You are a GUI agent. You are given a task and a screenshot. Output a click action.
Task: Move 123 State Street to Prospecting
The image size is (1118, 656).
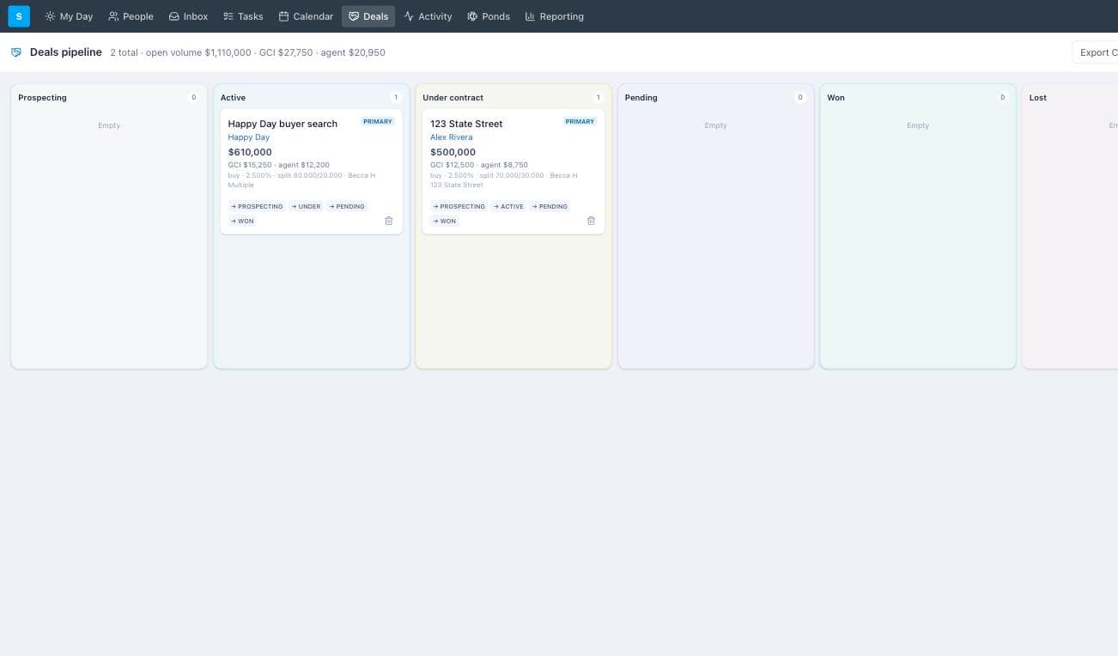(459, 206)
